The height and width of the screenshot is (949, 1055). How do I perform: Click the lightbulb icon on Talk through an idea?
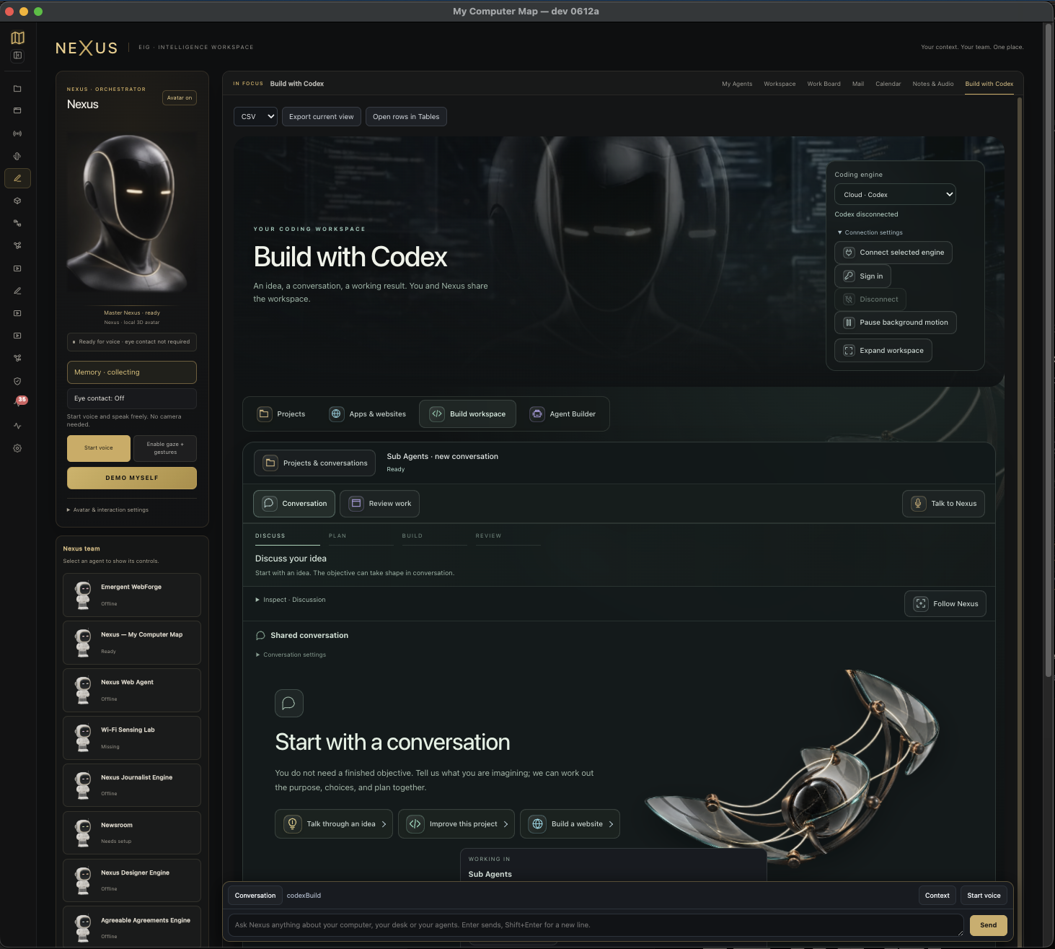pyautogui.click(x=292, y=823)
